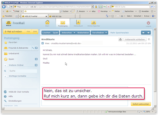Go to next email with right arrow

click(x=148, y=33)
